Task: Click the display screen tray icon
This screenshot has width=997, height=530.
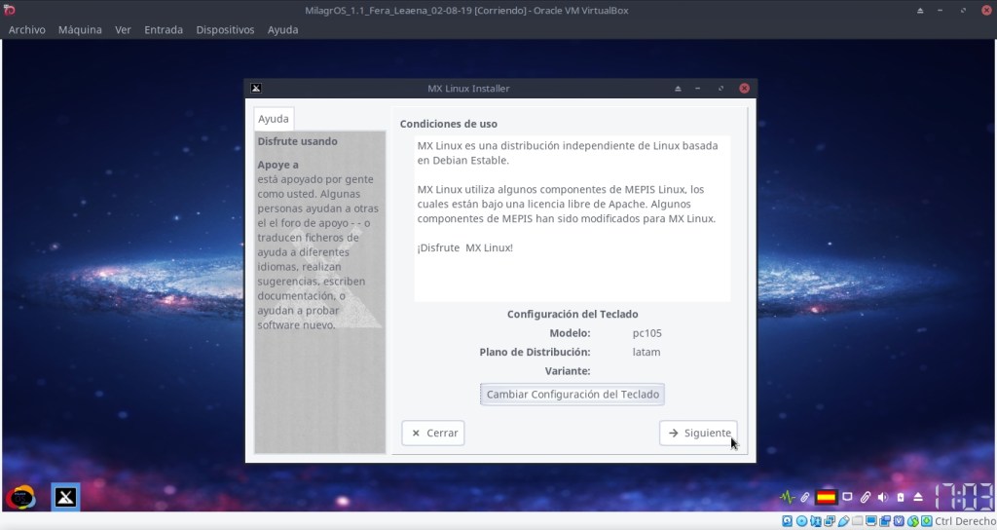Action: [x=847, y=497]
